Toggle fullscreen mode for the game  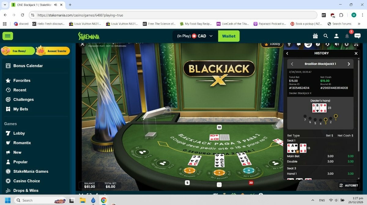[x=356, y=44]
